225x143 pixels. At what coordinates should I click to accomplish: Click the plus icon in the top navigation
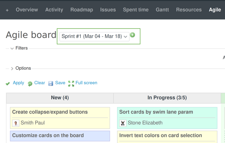point(7,10)
